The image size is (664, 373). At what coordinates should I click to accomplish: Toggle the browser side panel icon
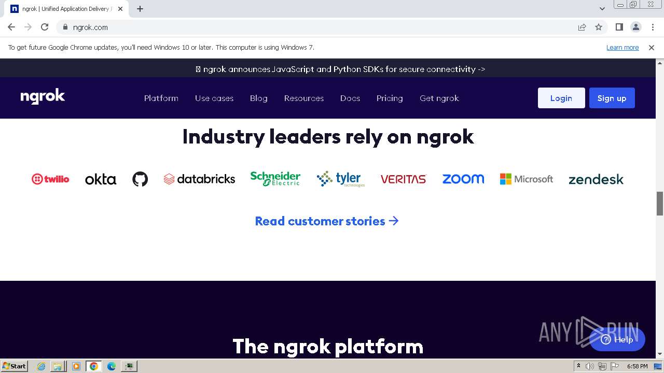(x=619, y=27)
